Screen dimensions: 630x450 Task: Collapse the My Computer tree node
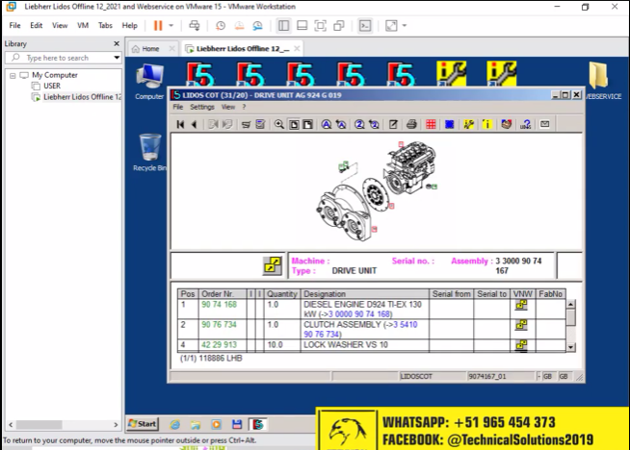(x=12, y=75)
